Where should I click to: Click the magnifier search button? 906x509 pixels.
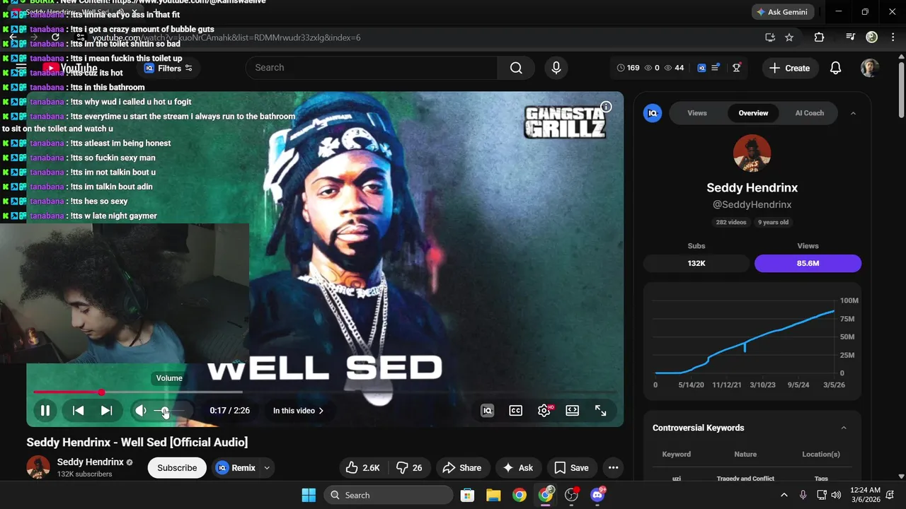coord(516,68)
